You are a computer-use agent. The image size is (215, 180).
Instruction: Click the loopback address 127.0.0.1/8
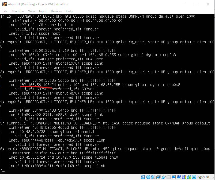tap(31, 25)
